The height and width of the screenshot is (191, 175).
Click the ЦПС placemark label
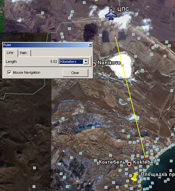click(x=123, y=9)
